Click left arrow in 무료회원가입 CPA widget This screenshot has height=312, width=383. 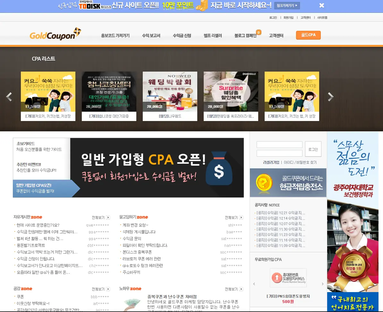tap(254, 284)
